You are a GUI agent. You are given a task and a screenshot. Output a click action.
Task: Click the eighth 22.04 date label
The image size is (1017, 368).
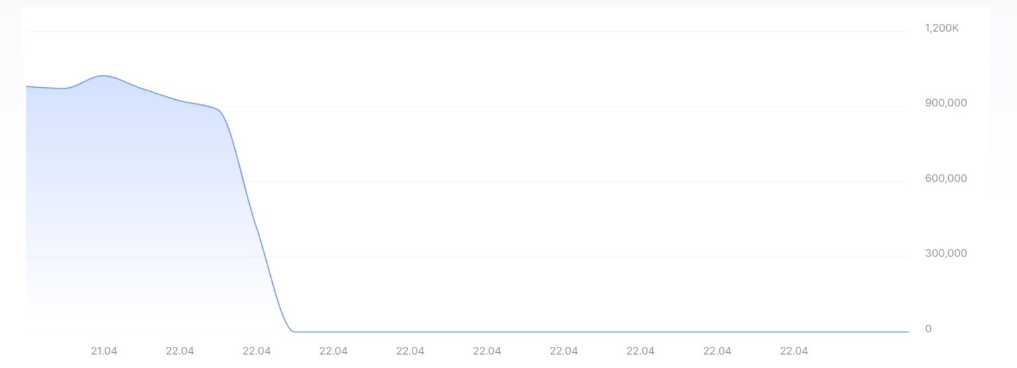coord(718,351)
